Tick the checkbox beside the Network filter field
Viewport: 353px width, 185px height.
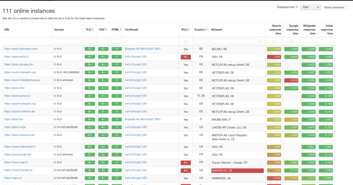(261, 41)
